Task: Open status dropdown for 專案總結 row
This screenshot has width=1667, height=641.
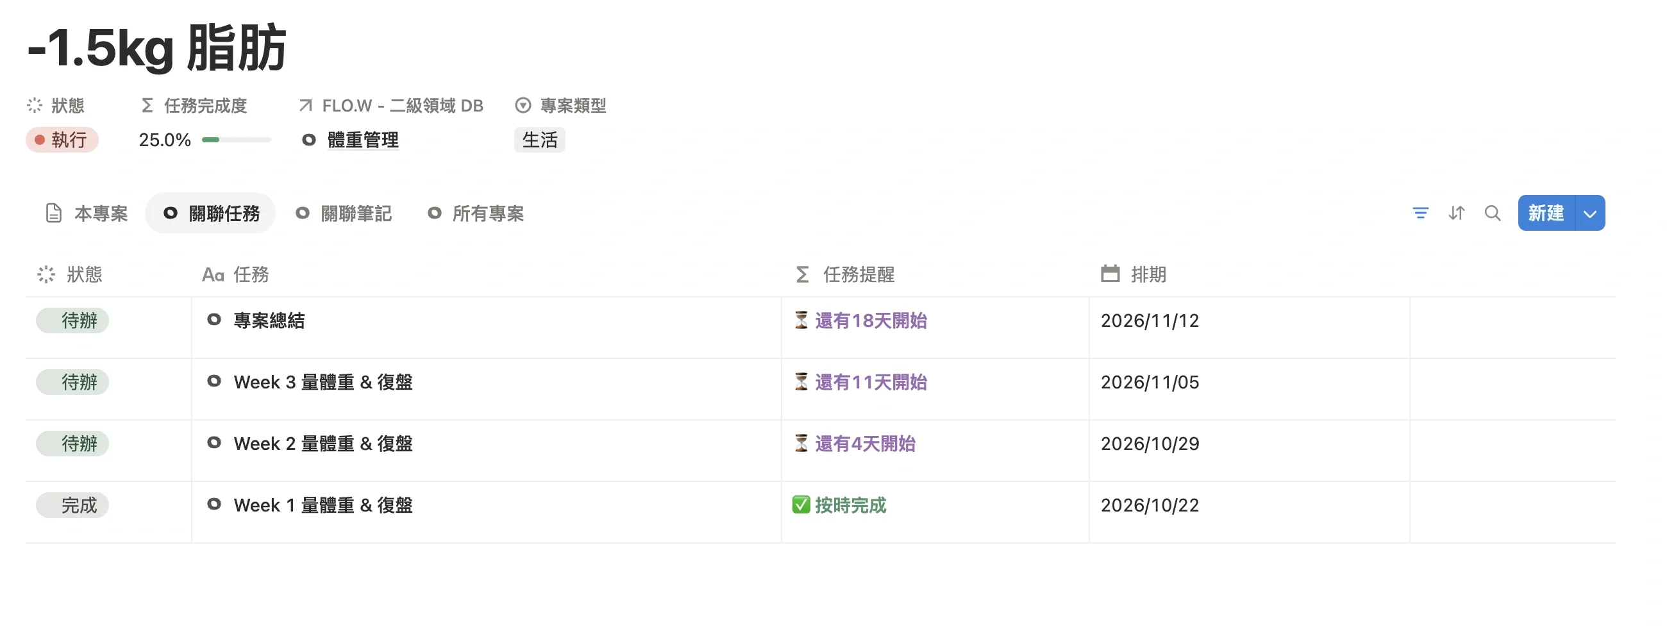Action: pos(72,320)
